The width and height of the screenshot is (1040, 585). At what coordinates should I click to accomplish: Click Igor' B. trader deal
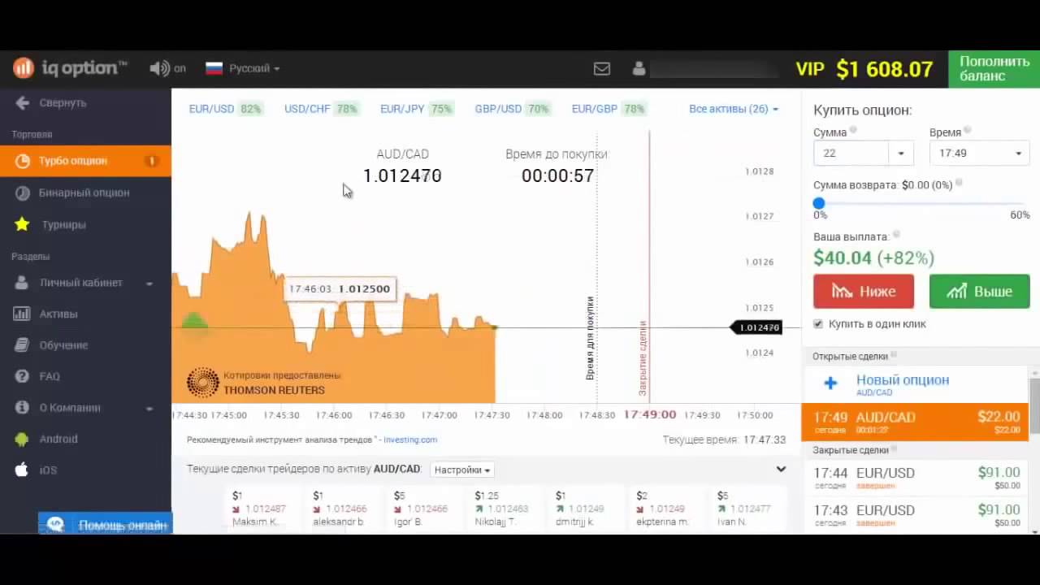(x=423, y=509)
